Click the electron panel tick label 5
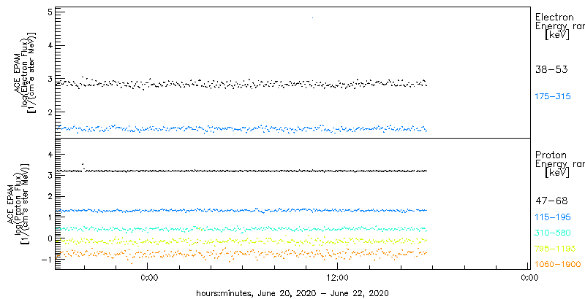Viewport: 585px width, 299px height. [49, 12]
